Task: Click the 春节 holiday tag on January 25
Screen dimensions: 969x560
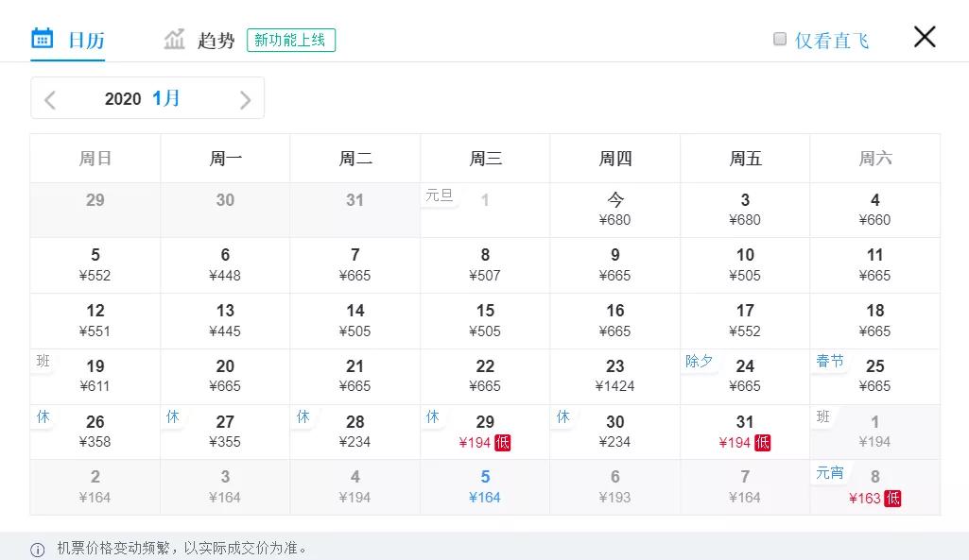Action: coord(830,362)
